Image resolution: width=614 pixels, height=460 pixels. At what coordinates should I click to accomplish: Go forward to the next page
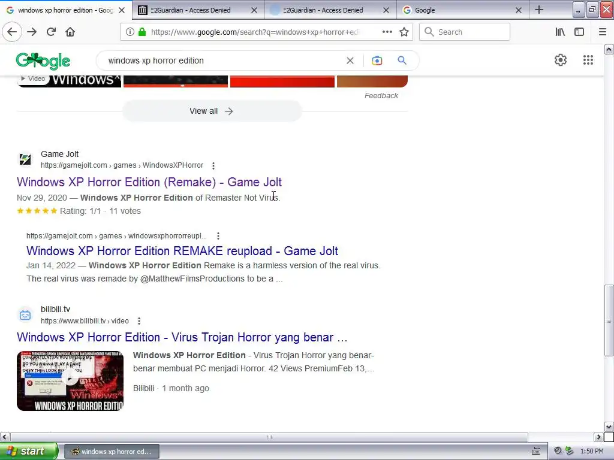(32, 32)
